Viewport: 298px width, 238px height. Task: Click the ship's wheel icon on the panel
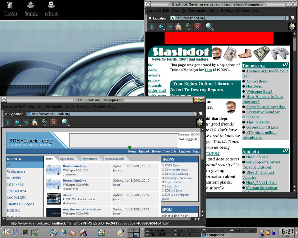pyautogui.click(x=102, y=232)
